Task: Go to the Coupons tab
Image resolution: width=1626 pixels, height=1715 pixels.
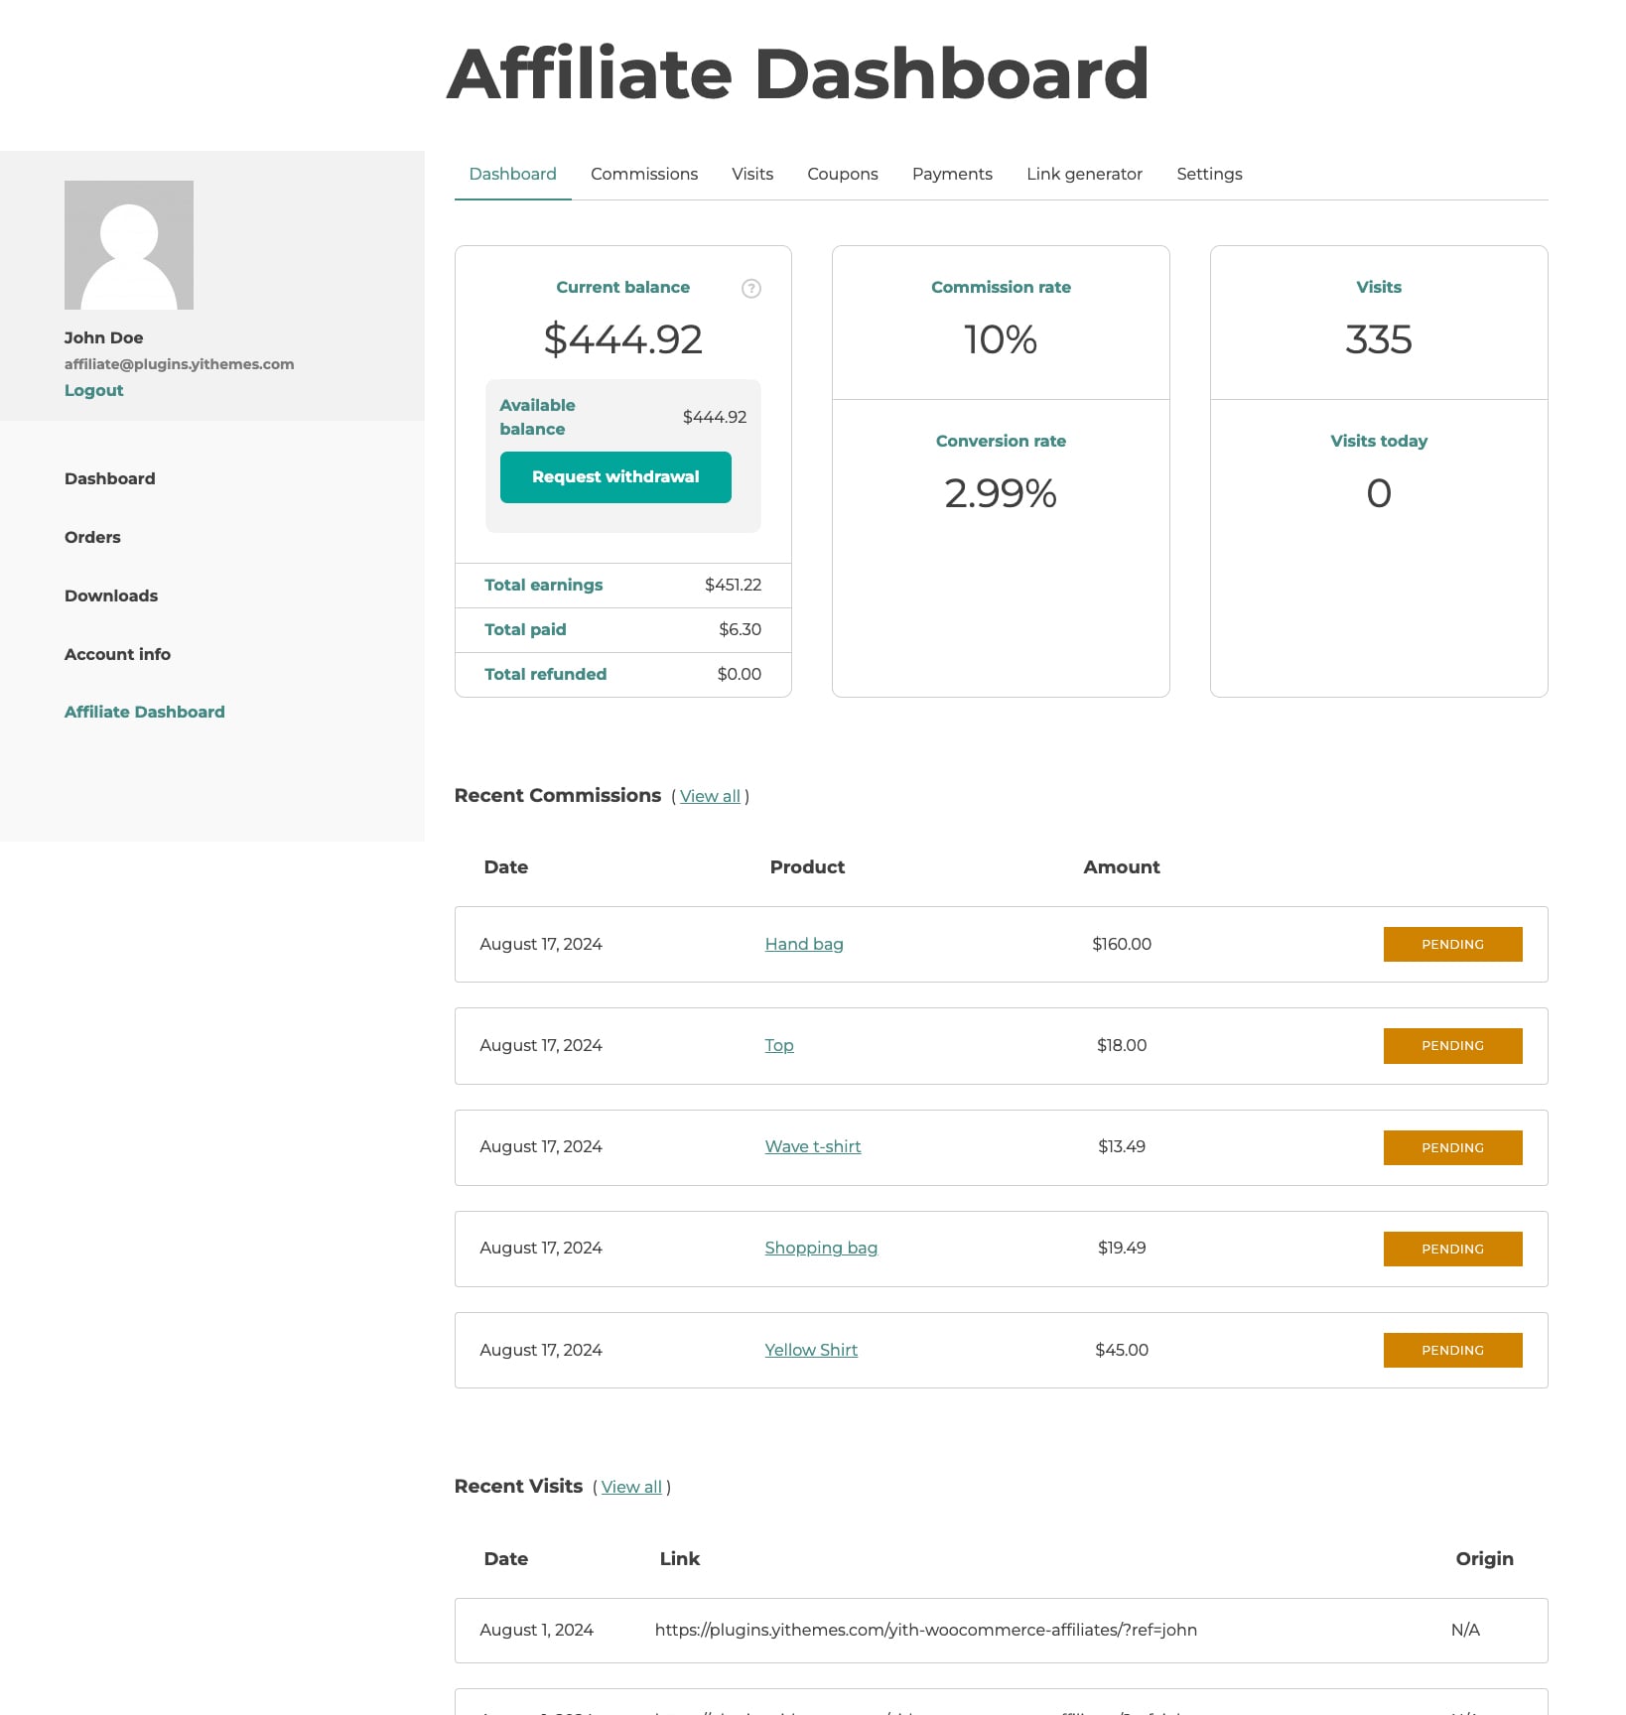Action: point(842,174)
